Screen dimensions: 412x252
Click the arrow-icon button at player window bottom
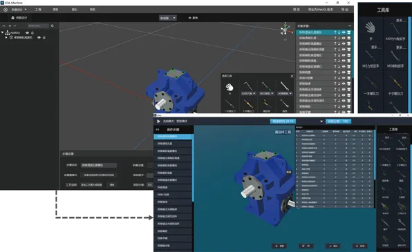[x=333, y=246]
